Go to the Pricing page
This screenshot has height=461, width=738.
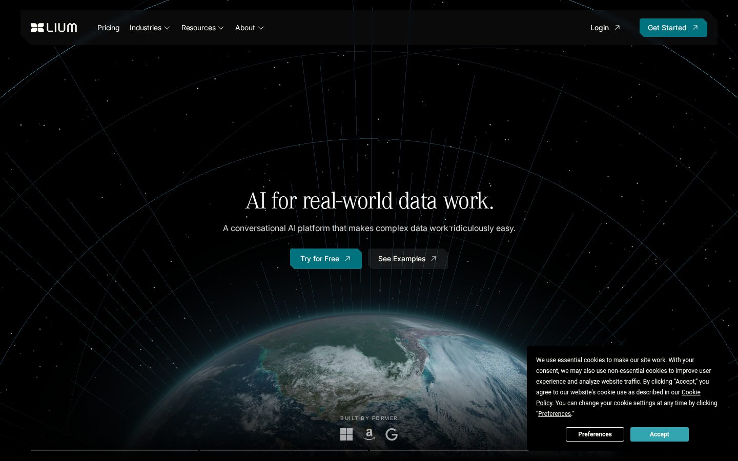pyautogui.click(x=108, y=28)
